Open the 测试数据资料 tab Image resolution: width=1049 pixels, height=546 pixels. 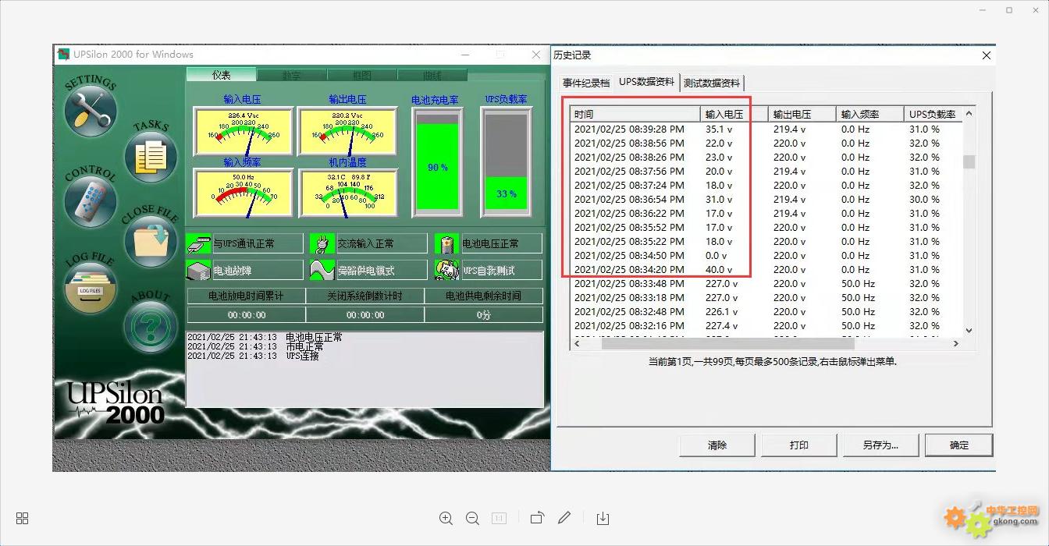click(712, 83)
